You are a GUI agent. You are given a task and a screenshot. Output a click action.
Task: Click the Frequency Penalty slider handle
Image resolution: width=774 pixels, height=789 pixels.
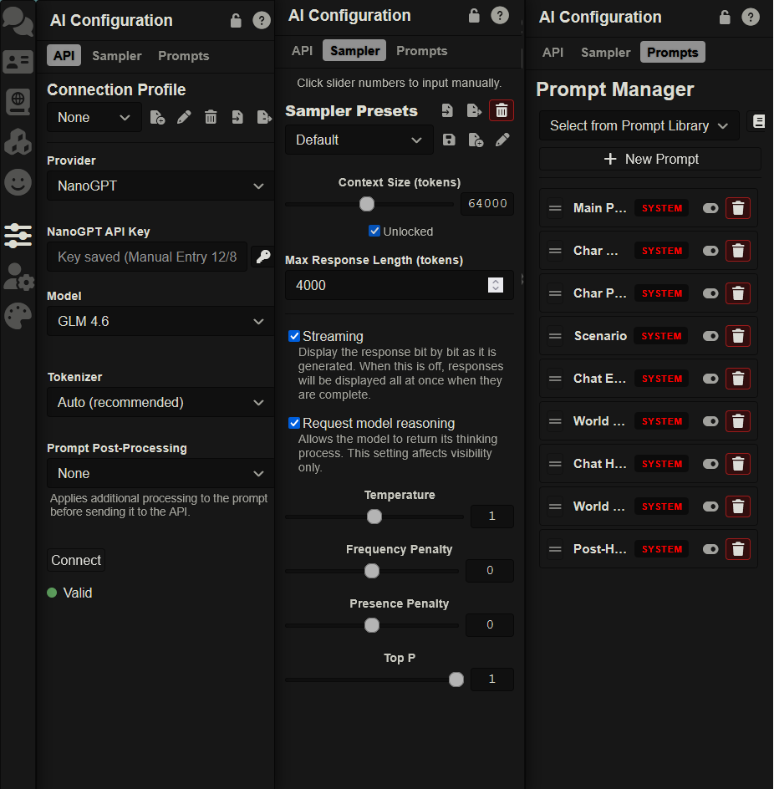[x=372, y=571]
